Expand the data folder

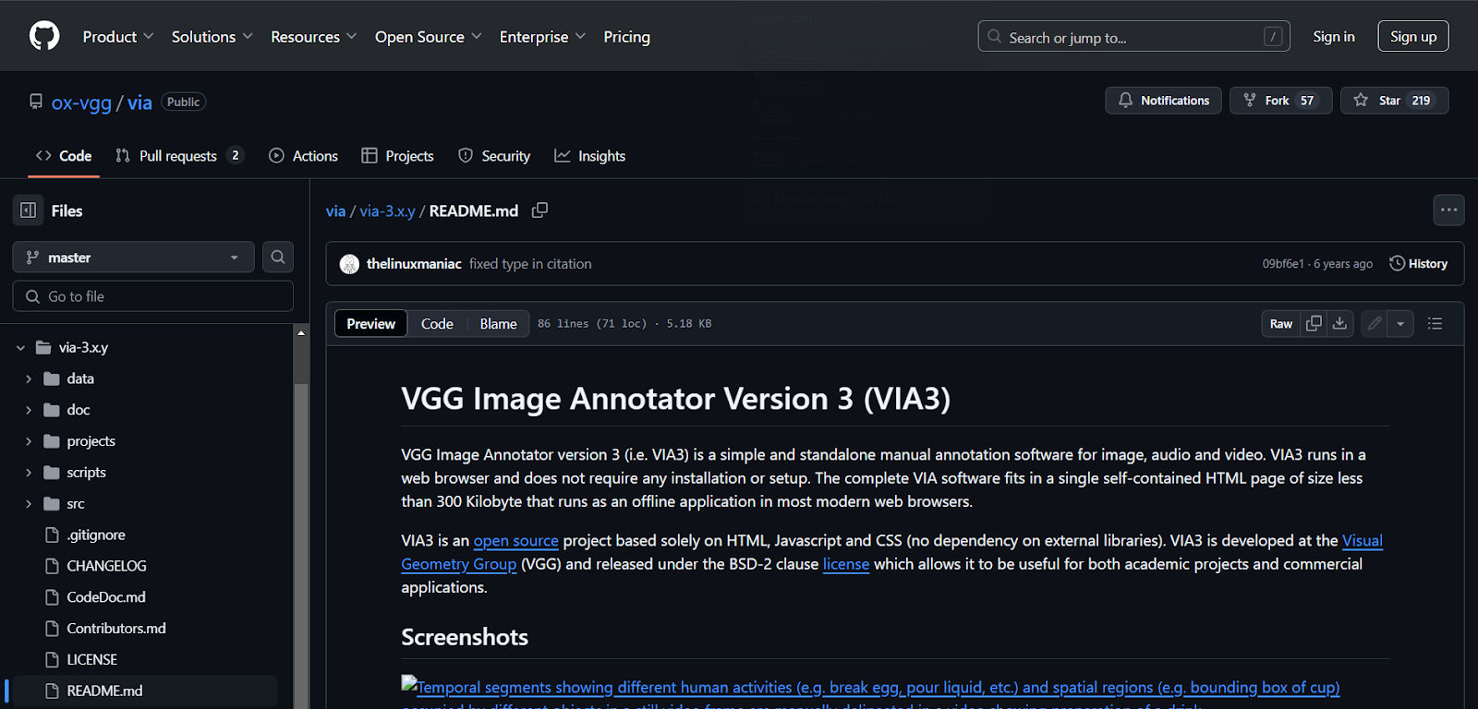(29, 379)
